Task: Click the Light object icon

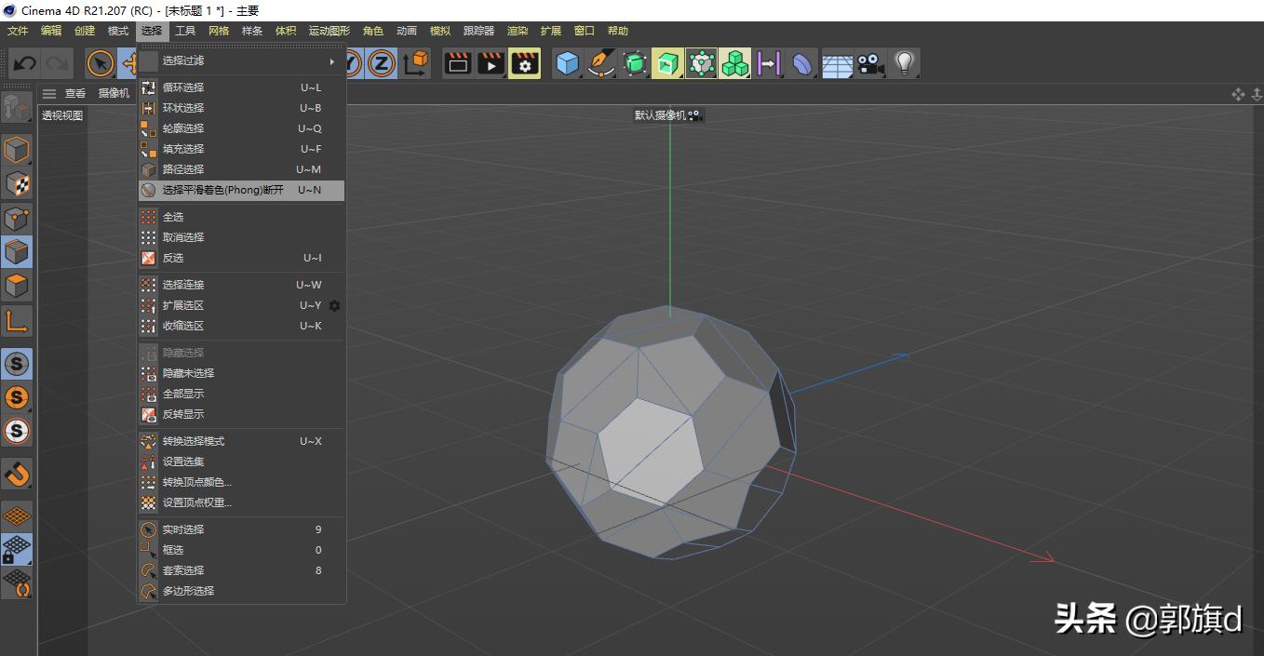Action: 903,63
